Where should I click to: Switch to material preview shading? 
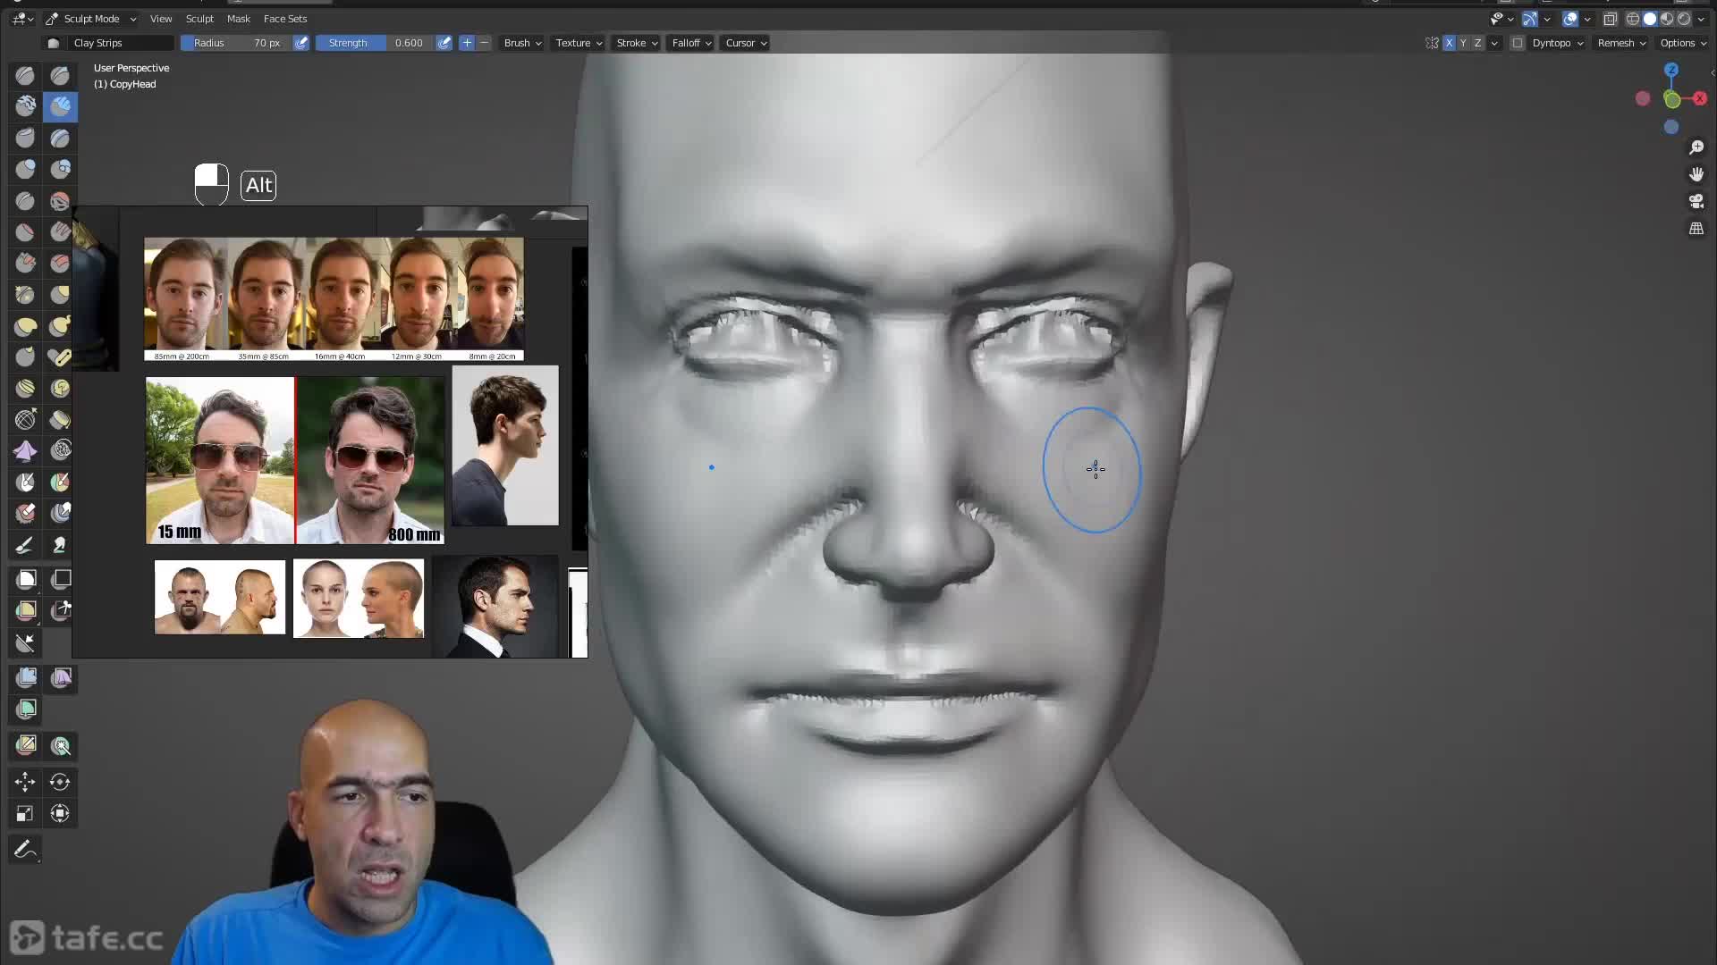(1667, 19)
